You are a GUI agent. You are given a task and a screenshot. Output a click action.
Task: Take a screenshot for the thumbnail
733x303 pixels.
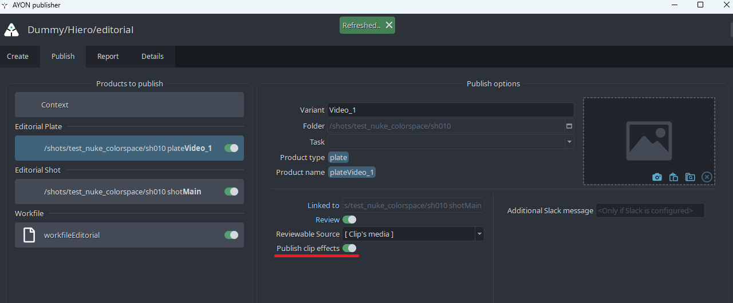[657, 177]
